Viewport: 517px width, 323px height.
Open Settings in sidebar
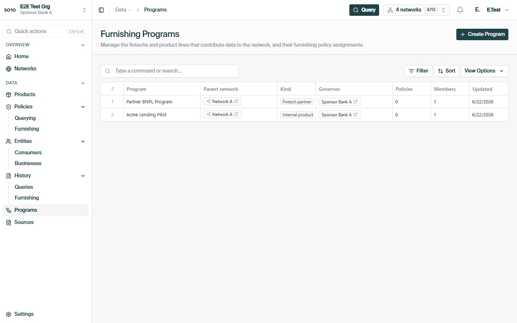(x=46, y=314)
